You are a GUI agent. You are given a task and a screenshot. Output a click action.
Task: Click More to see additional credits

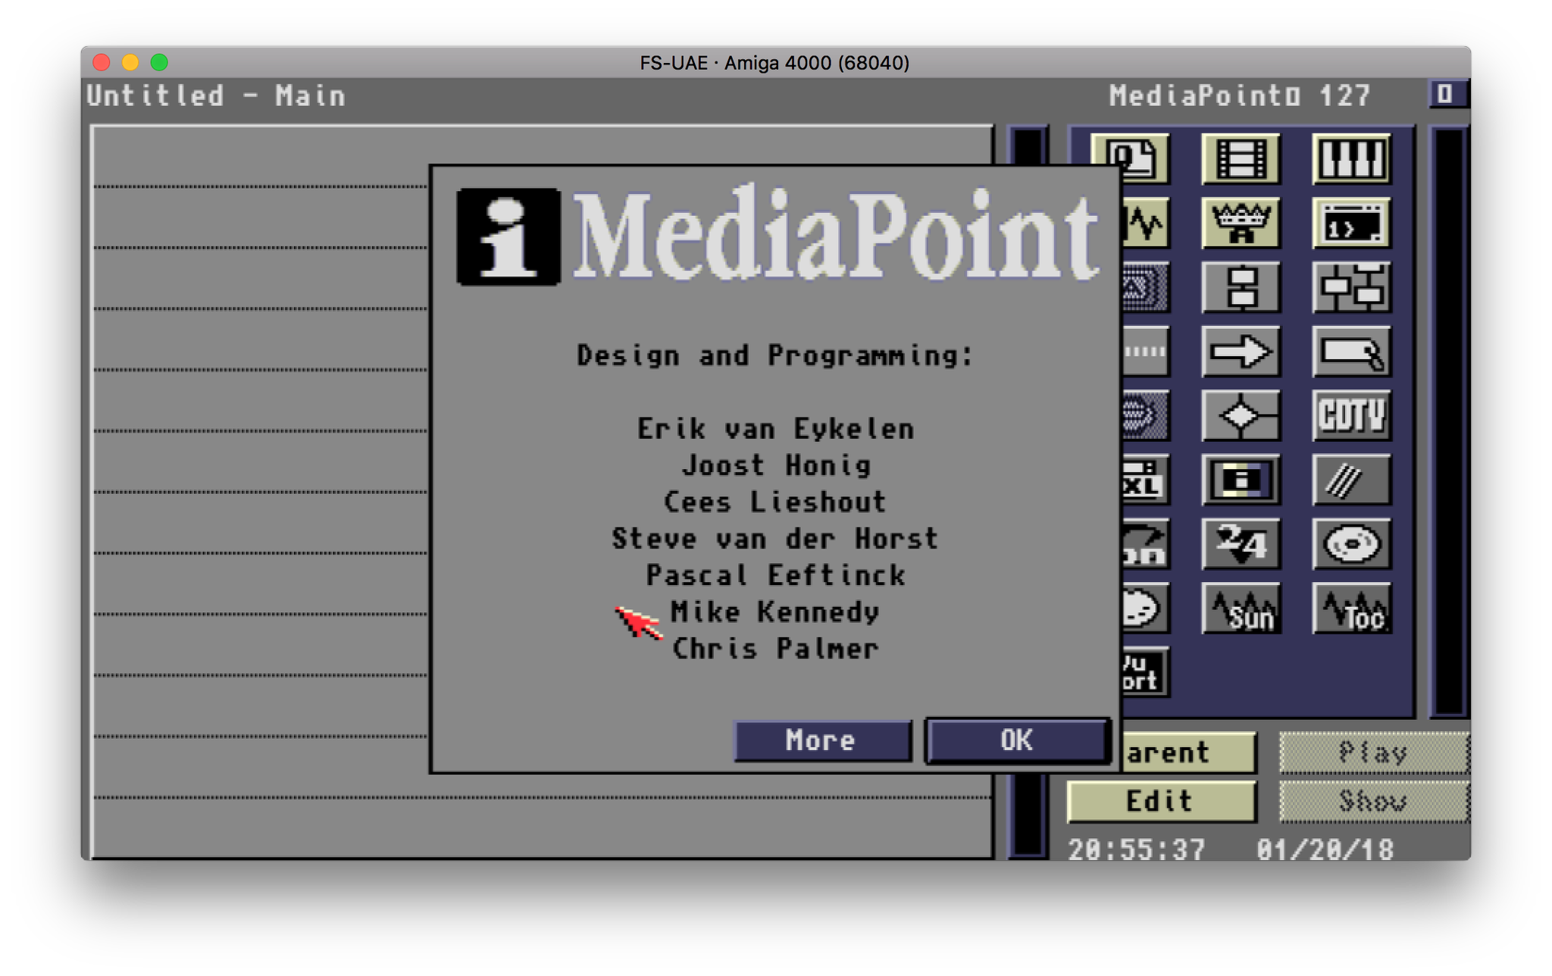click(x=821, y=741)
